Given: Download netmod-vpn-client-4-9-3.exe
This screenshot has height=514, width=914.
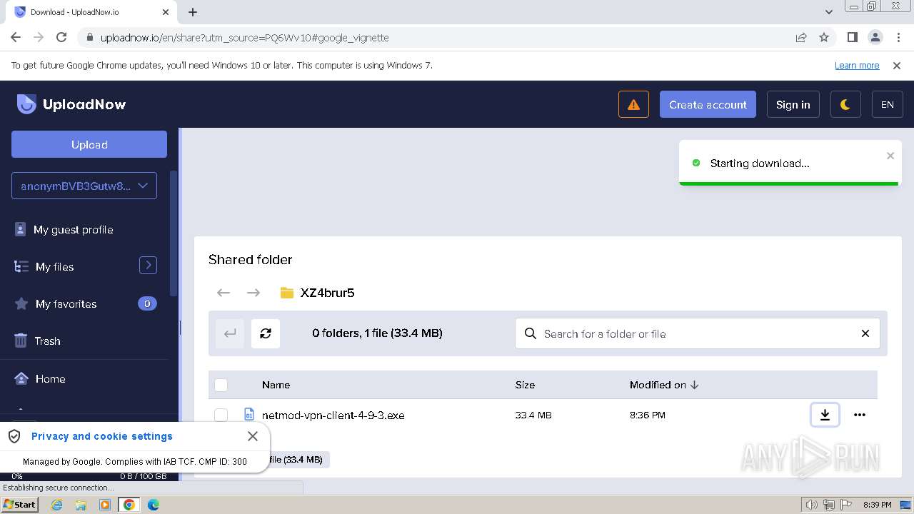Looking at the screenshot, I should (x=825, y=415).
